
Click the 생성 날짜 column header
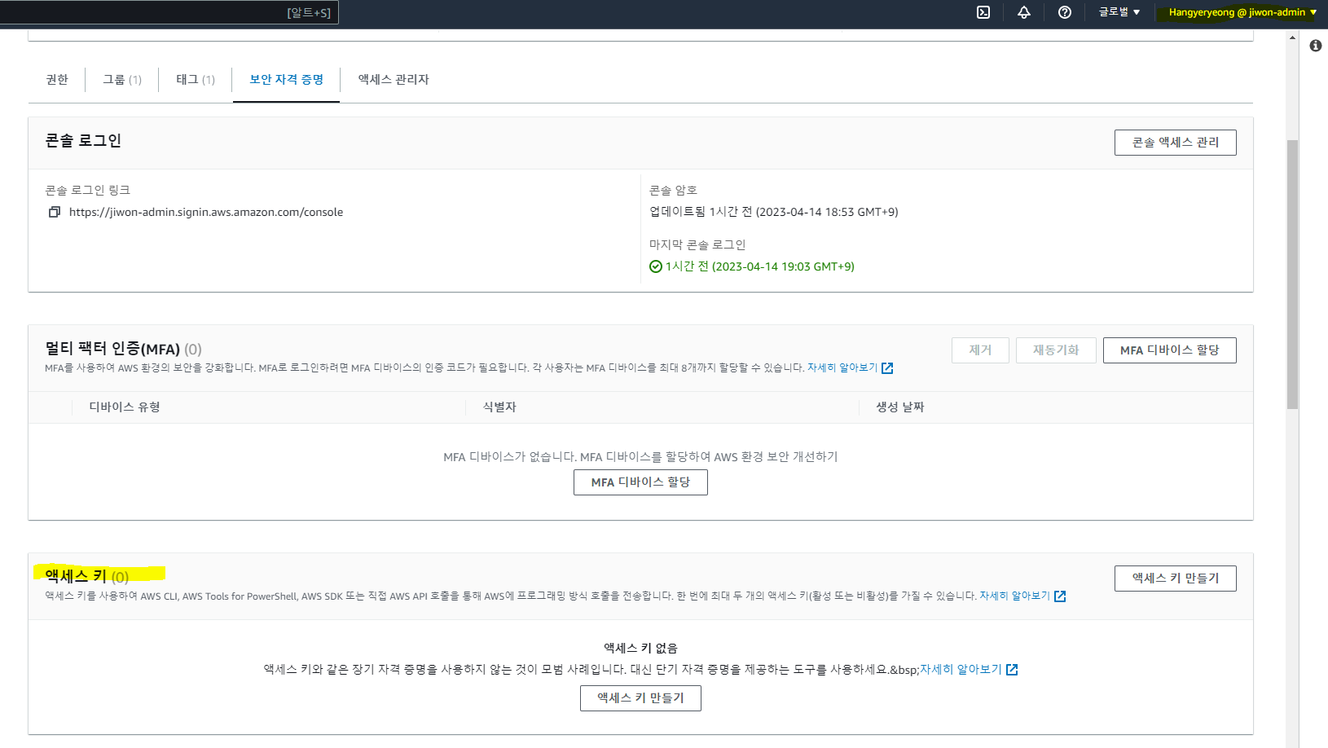pyautogui.click(x=900, y=407)
